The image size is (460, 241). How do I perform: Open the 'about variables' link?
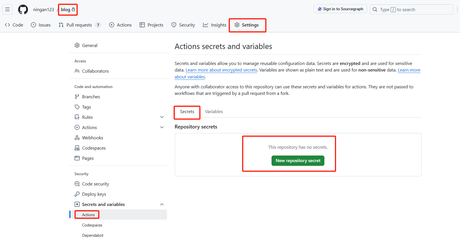[x=190, y=77]
